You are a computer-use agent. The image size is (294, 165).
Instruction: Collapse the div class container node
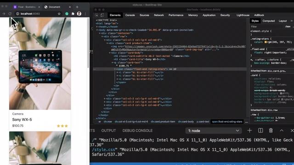(100, 33)
